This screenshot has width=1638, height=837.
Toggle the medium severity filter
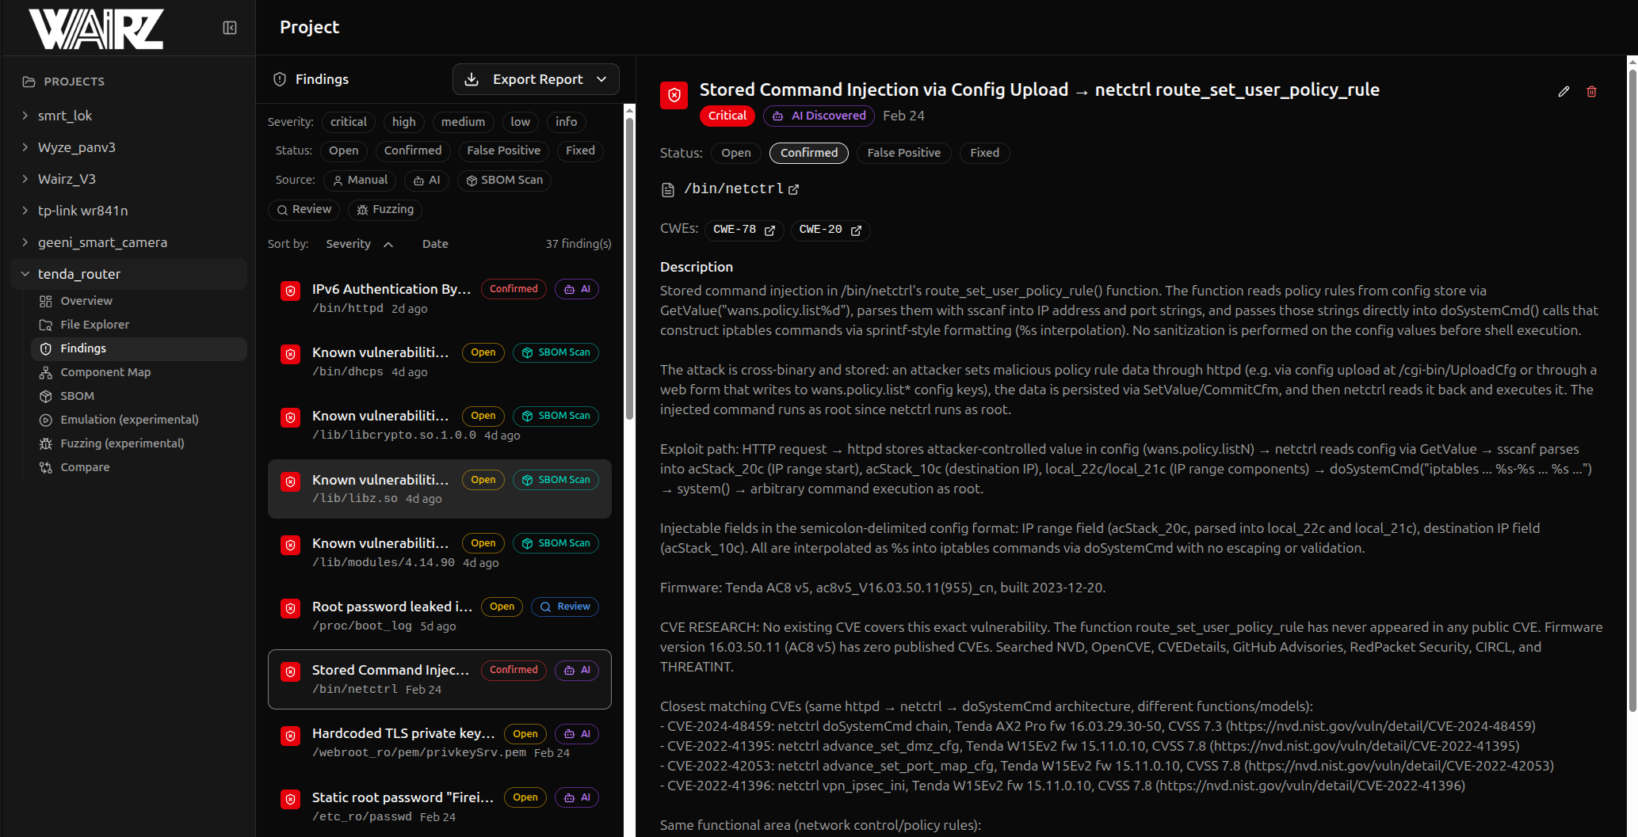[x=464, y=122]
